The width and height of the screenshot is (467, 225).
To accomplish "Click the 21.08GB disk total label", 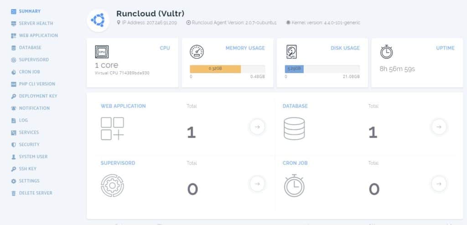I will point(351,76).
